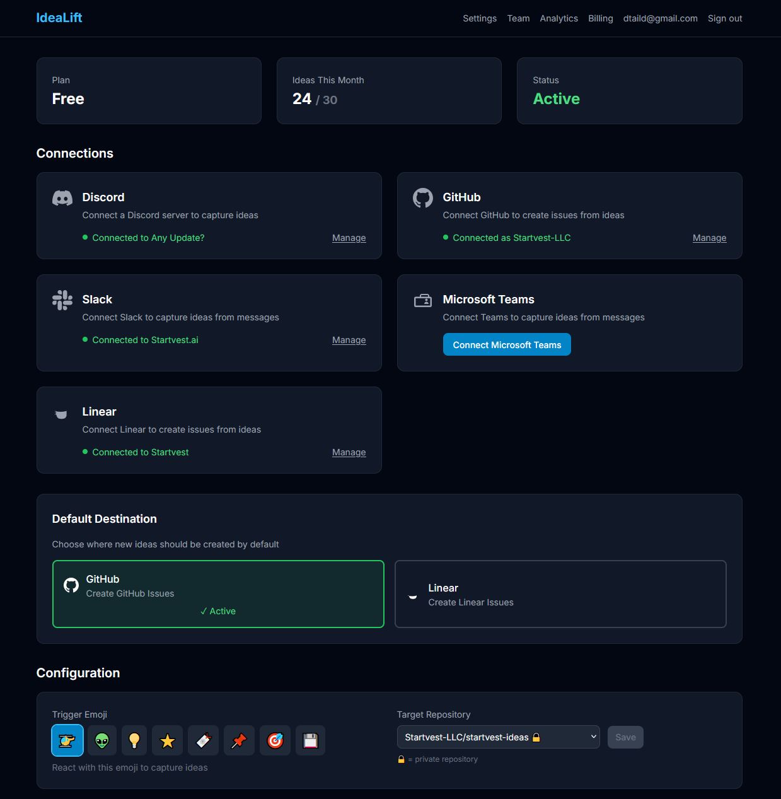Image resolution: width=781 pixels, height=799 pixels.
Task: Select the alien trigger emoji
Action: (103, 740)
